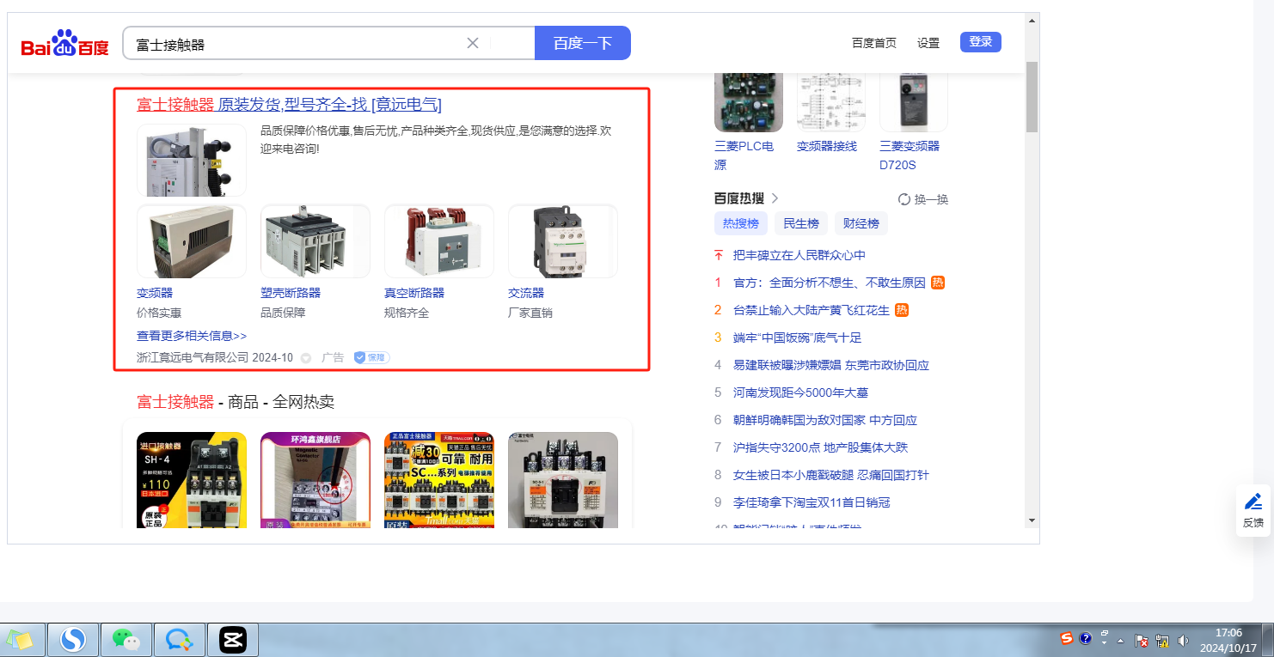Open the 反馈 feedback button
Image resolution: width=1274 pixels, height=657 pixels.
click(x=1253, y=511)
